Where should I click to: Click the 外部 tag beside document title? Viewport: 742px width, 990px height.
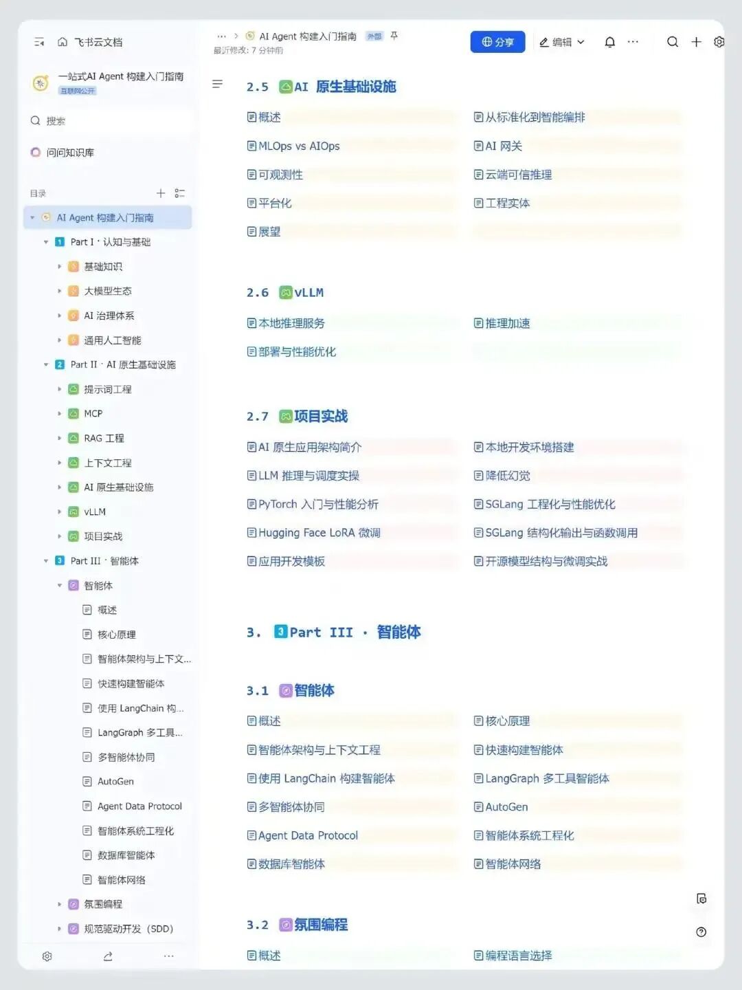point(374,36)
